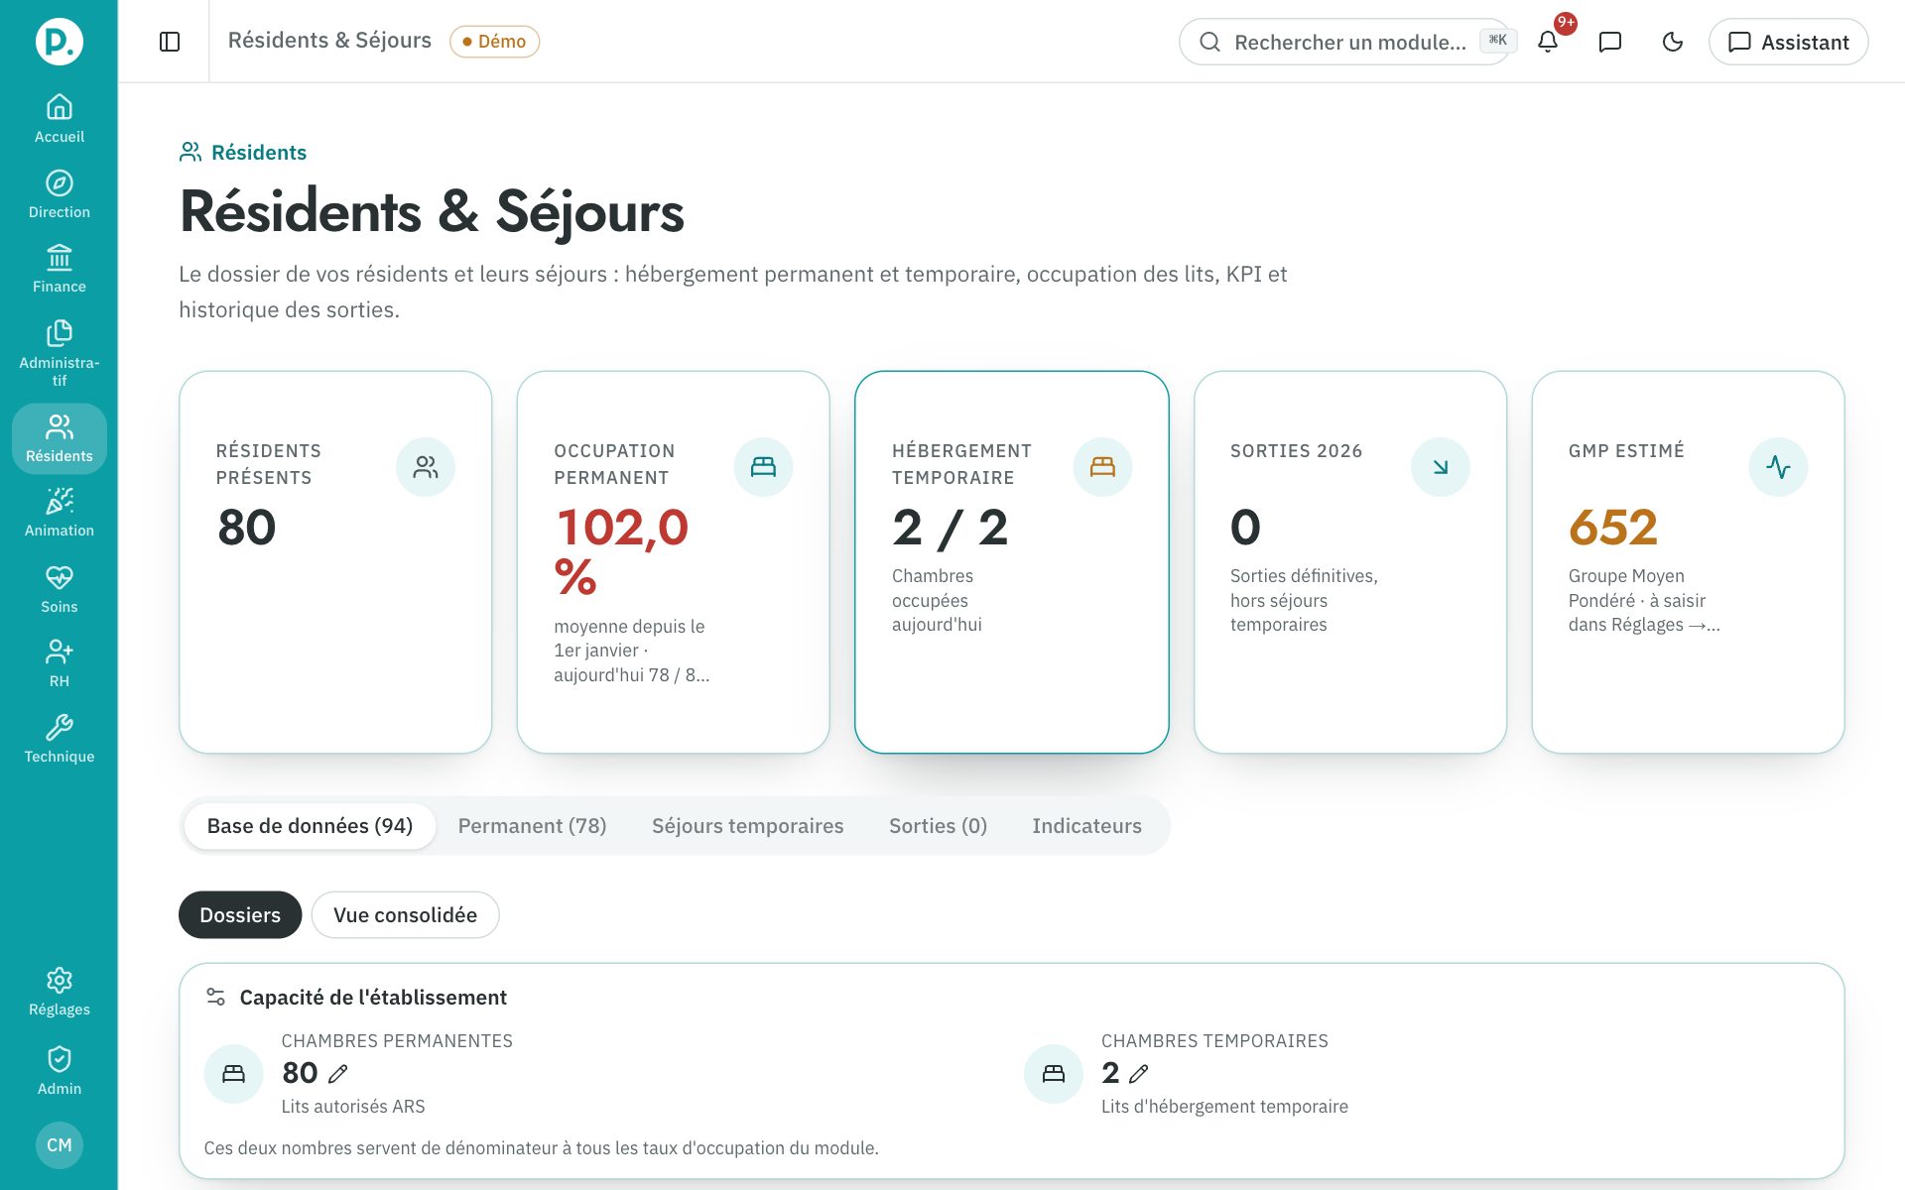The height and width of the screenshot is (1190, 1905).
Task: Open the Occupation permanent card
Action: pyautogui.click(x=673, y=562)
